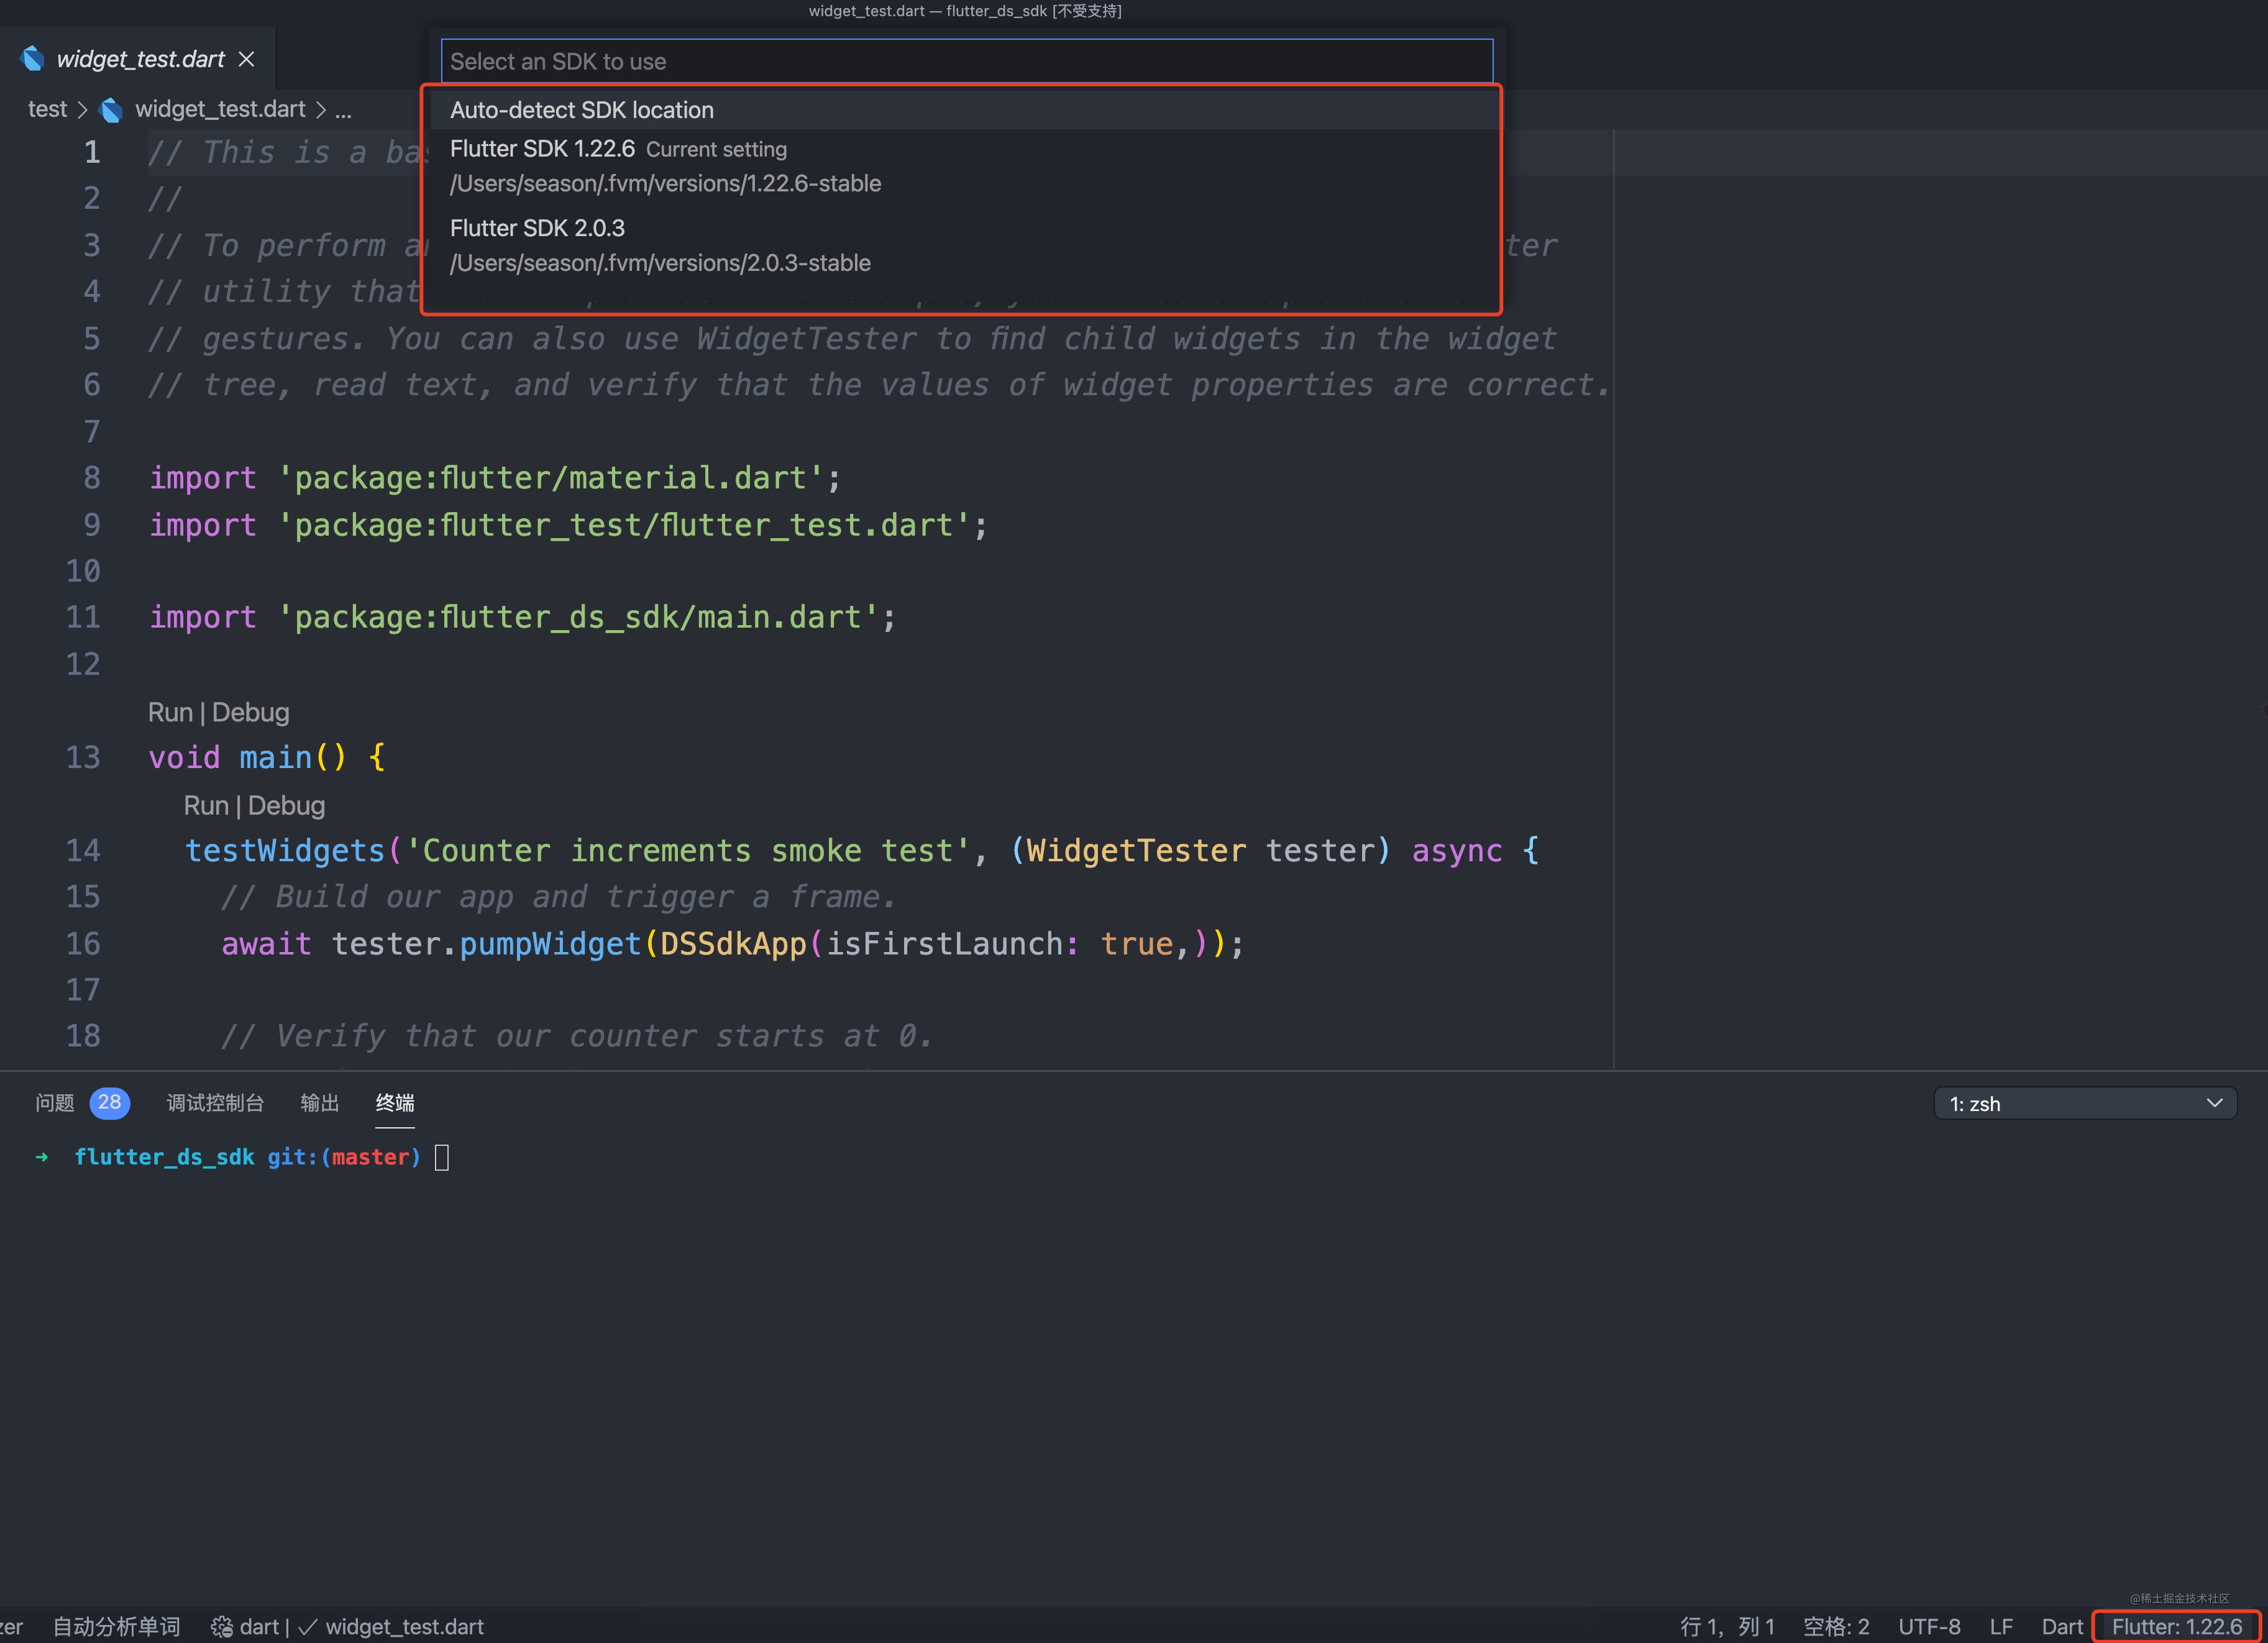Open the 调试控制台 debug console tab
The image size is (2268, 1643).
215,1103
